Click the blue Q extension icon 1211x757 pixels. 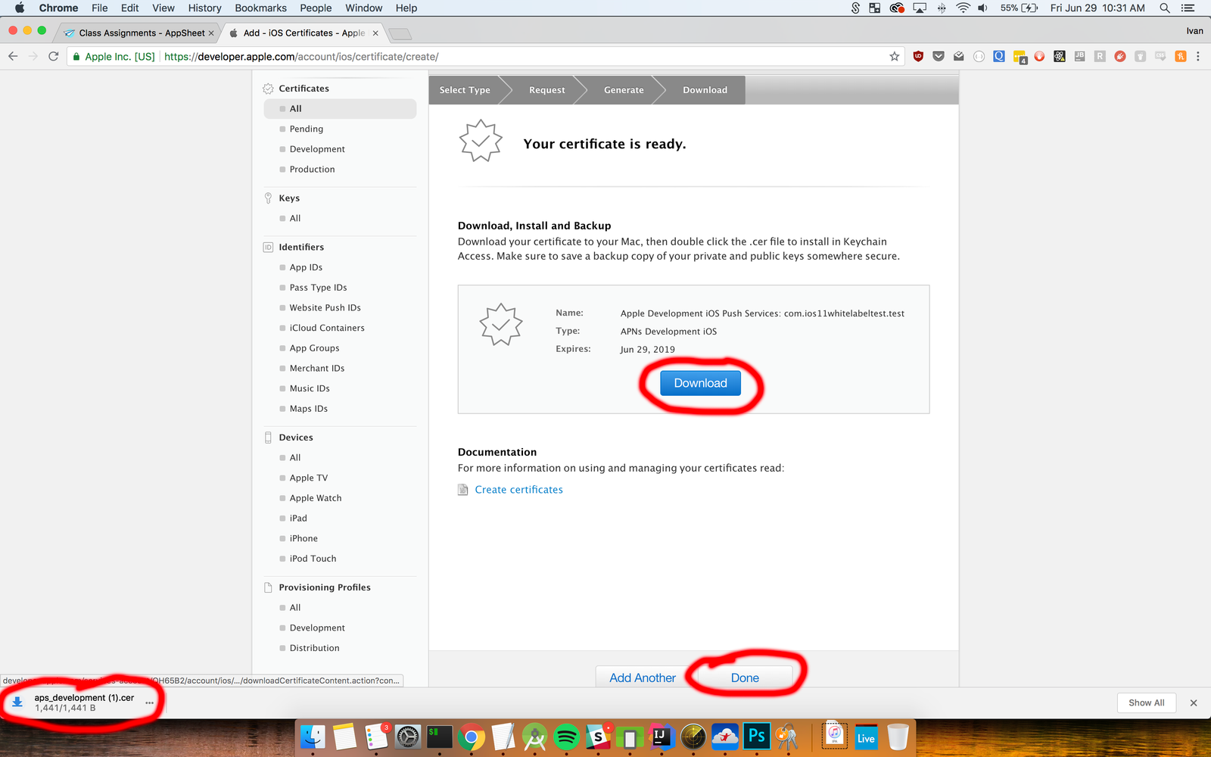(x=999, y=56)
